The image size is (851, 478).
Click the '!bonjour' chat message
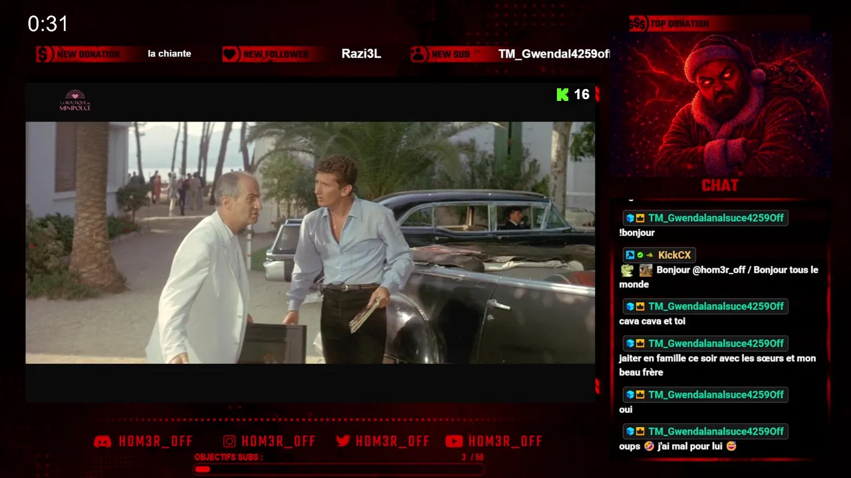tap(637, 233)
